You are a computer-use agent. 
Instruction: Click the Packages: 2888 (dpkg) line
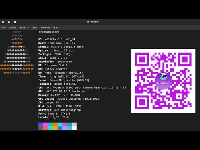[x=55, y=54]
